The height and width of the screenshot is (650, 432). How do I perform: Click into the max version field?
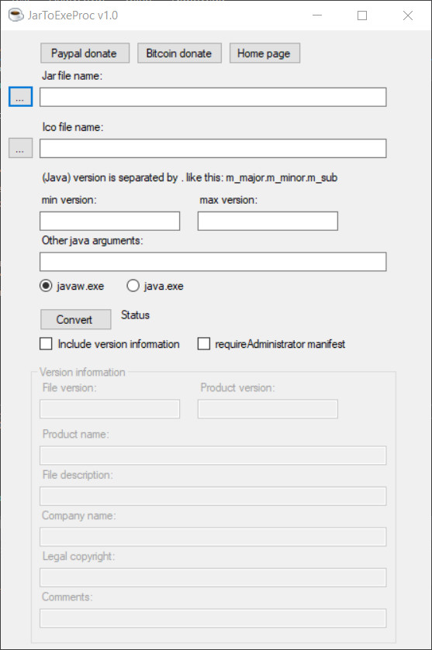[268, 221]
